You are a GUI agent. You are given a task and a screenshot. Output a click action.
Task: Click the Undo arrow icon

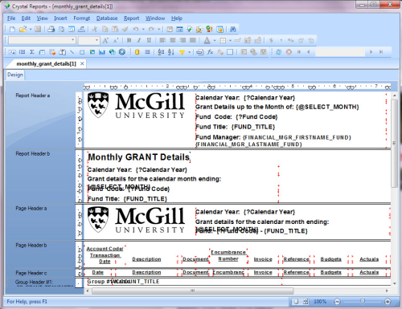pyautogui.click(x=136, y=29)
